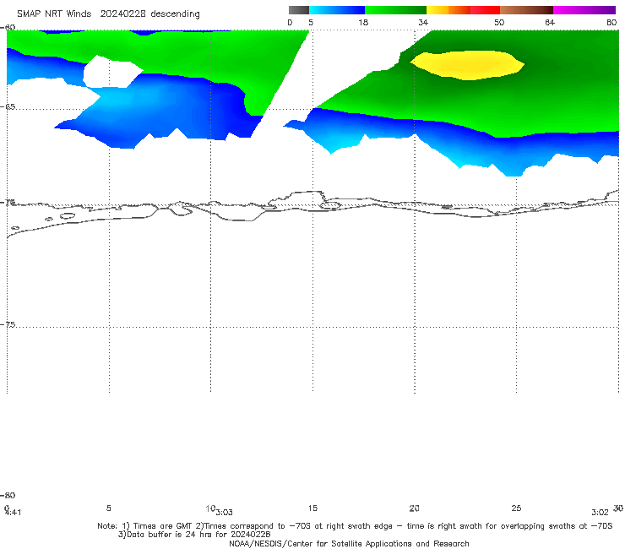Click the longitude axis label '10'

(210, 508)
